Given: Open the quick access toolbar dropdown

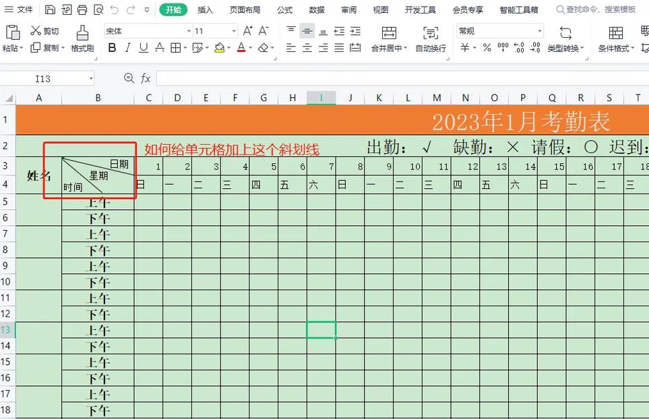Looking at the screenshot, I should pos(147,10).
